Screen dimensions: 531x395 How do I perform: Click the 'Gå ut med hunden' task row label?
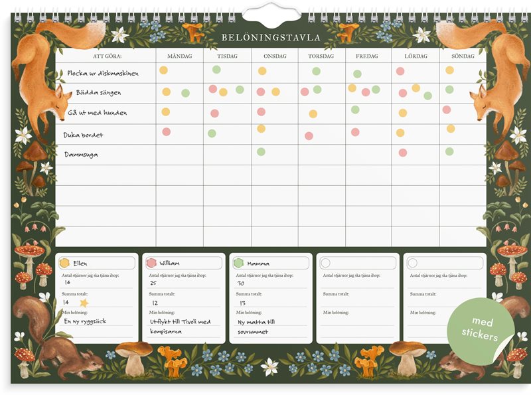click(97, 113)
